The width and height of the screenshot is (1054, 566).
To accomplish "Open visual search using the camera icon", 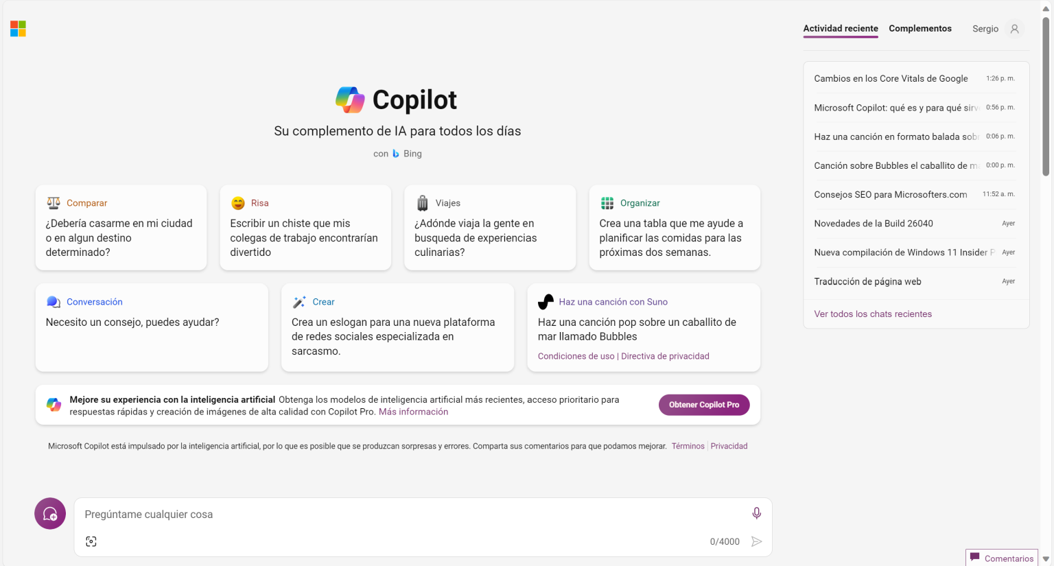I will pos(91,541).
